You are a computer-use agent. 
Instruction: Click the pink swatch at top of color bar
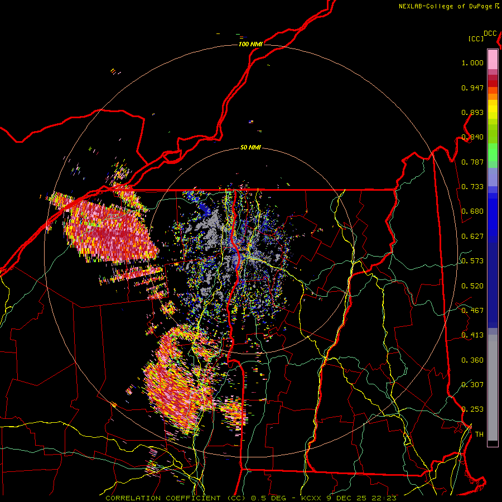pyautogui.click(x=493, y=59)
